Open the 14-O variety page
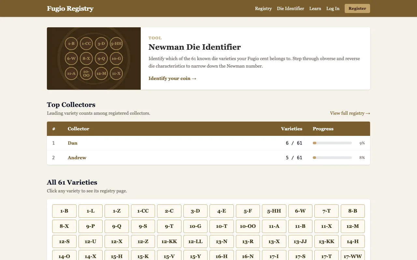The image size is (417, 260). 64,255
